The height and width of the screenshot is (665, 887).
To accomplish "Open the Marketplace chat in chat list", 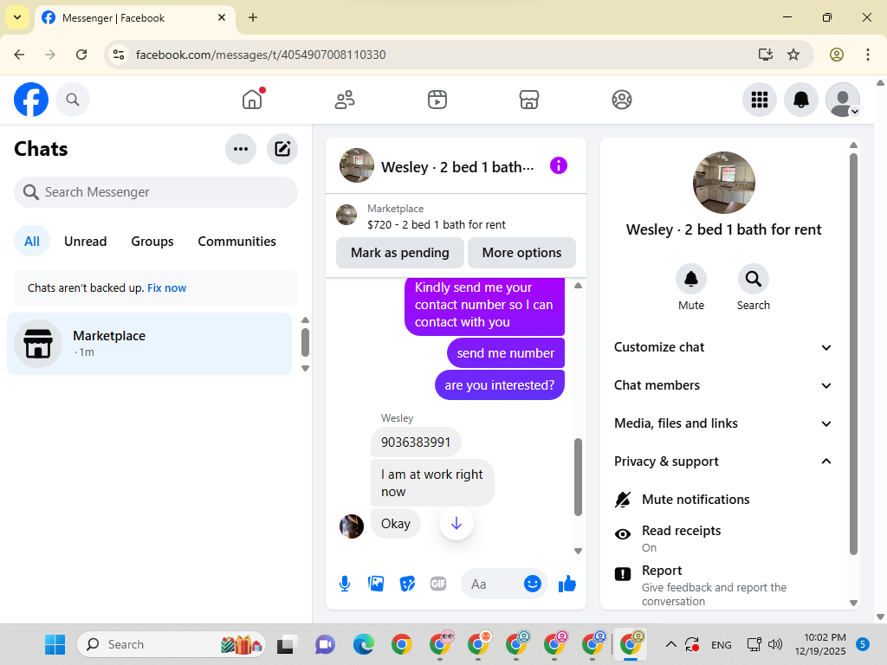I will tap(149, 344).
